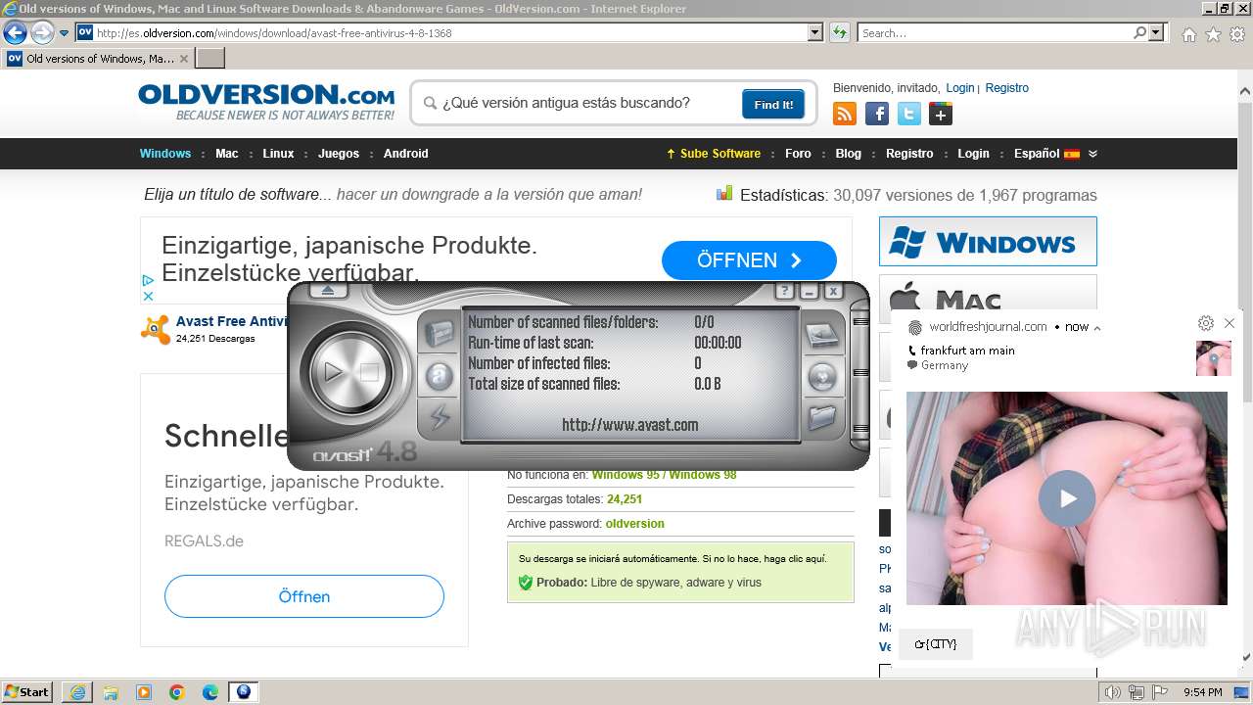Open the IE Favorites star icon
This screenshot has width=1253, height=705.
coord(1213,34)
